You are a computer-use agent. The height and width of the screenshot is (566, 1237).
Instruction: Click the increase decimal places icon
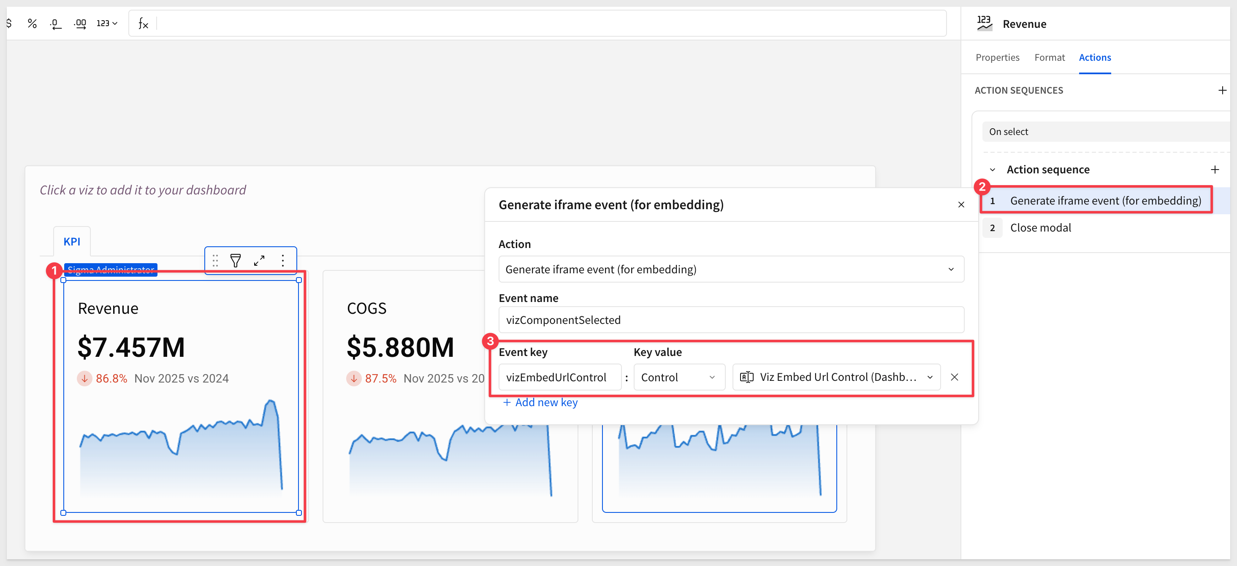[80, 23]
